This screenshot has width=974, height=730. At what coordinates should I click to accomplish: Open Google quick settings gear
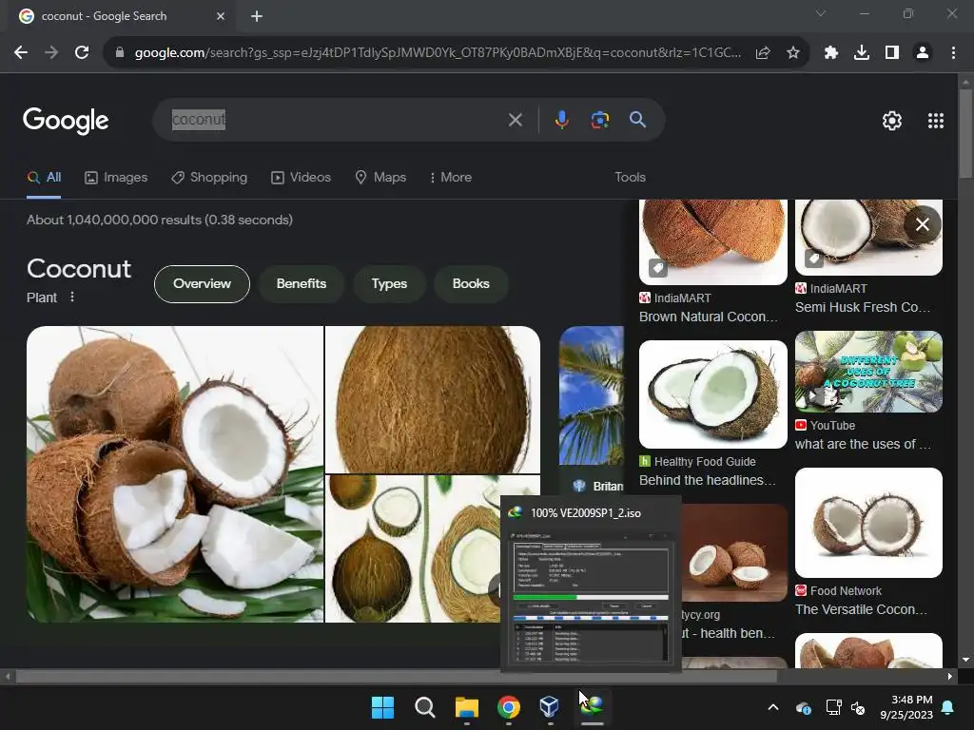(x=892, y=121)
